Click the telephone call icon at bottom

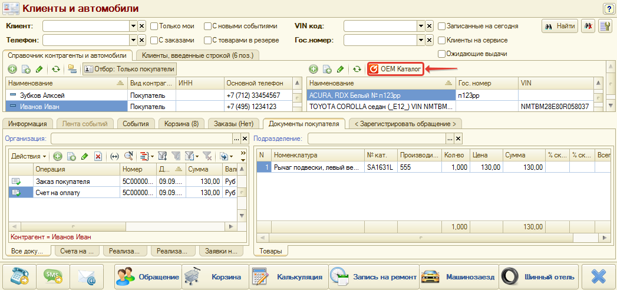pos(18,276)
